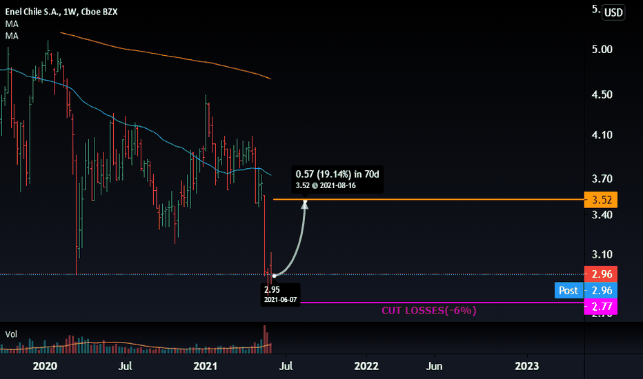Click the magenta 2.77 stop price label
Viewport: 643px width, 379px height.
point(601,307)
